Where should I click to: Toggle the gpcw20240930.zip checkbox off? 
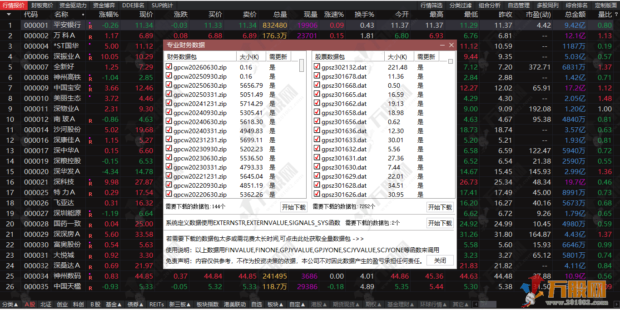click(x=169, y=112)
